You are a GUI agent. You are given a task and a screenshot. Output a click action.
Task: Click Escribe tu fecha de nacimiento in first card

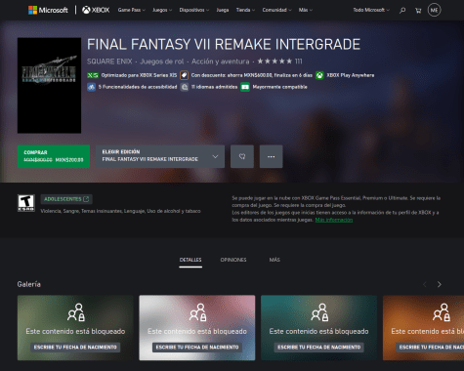click(75, 348)
